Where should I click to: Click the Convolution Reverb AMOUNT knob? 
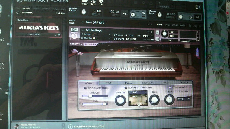pyautogui.click(x=120, y=101)
